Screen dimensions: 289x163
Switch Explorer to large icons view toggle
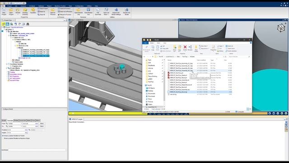[250, 109]
